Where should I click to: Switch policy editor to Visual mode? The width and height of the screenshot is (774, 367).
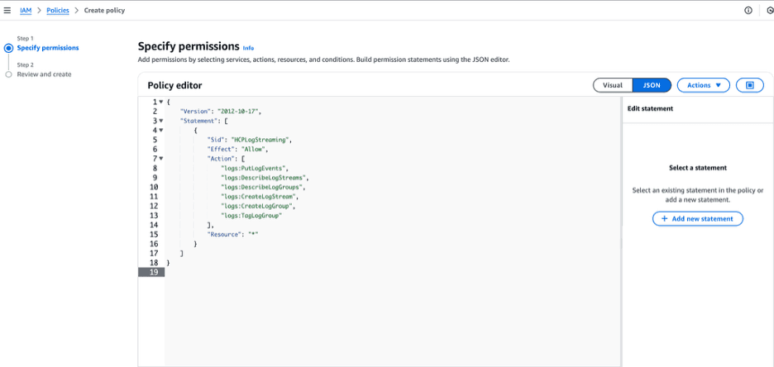(613, 85)
